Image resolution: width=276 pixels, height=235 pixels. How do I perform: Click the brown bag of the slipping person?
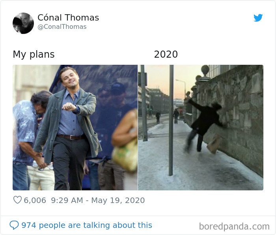point(214,144)
